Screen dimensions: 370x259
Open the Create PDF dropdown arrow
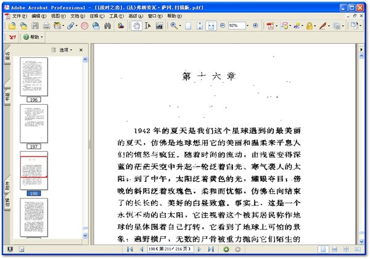(x=276, y=26)
